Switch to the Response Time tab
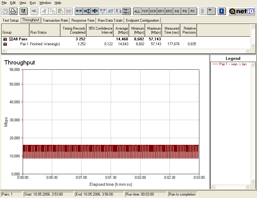This screenshot has height=198, width=257. point(83,20)
